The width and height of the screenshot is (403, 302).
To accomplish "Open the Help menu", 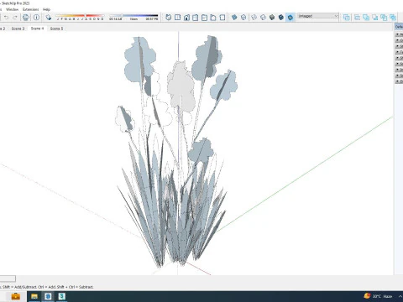I will pos(46,9).
